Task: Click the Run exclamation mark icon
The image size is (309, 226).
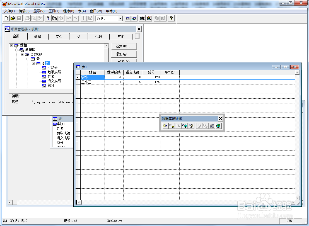Action: (x=84, y=18)
